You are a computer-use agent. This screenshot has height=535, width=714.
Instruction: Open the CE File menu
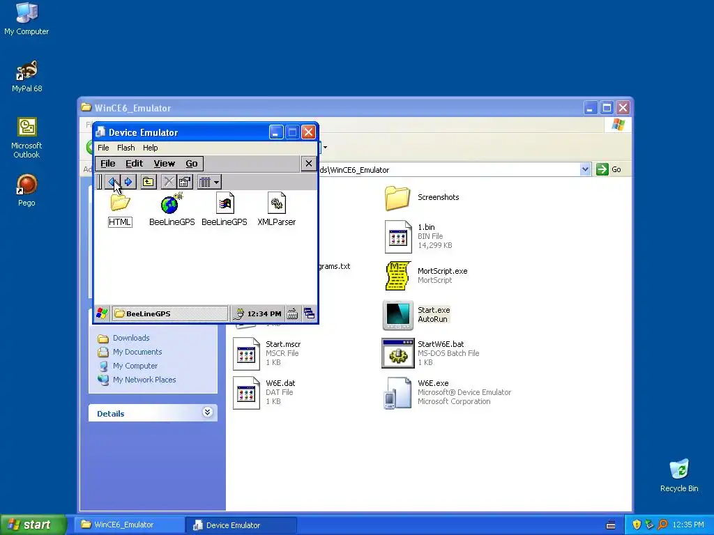coord(108,163)
